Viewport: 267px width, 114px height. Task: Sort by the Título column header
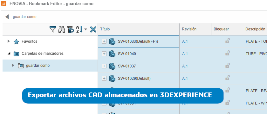pyautogui.click(x=139, y=29)
